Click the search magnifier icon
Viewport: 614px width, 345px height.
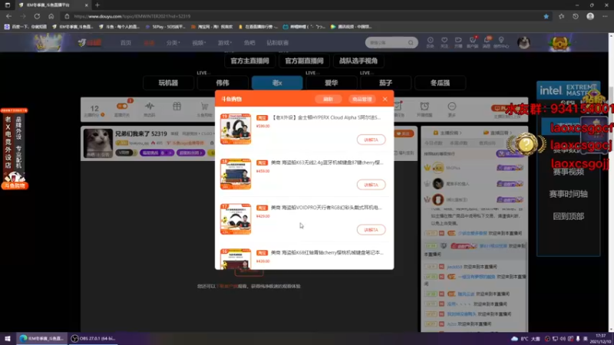click(411, 43)
